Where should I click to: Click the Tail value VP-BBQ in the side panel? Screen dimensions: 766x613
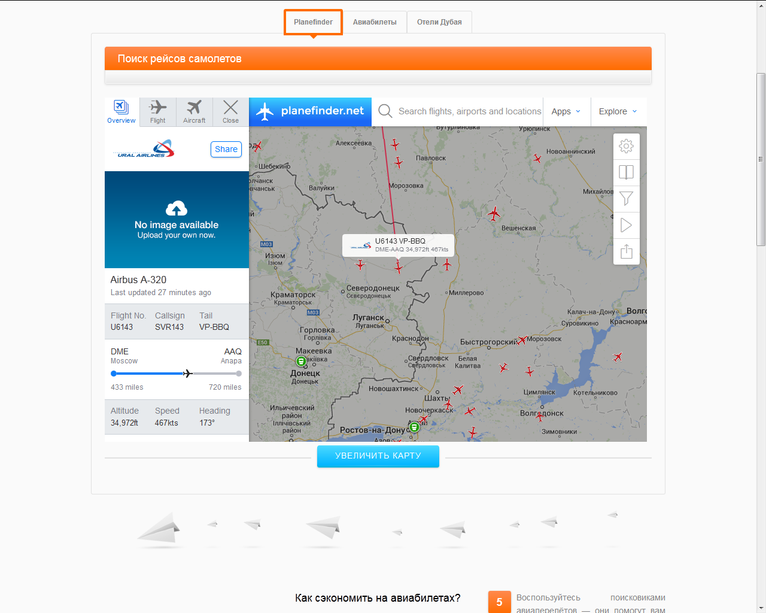pos(214,327)
